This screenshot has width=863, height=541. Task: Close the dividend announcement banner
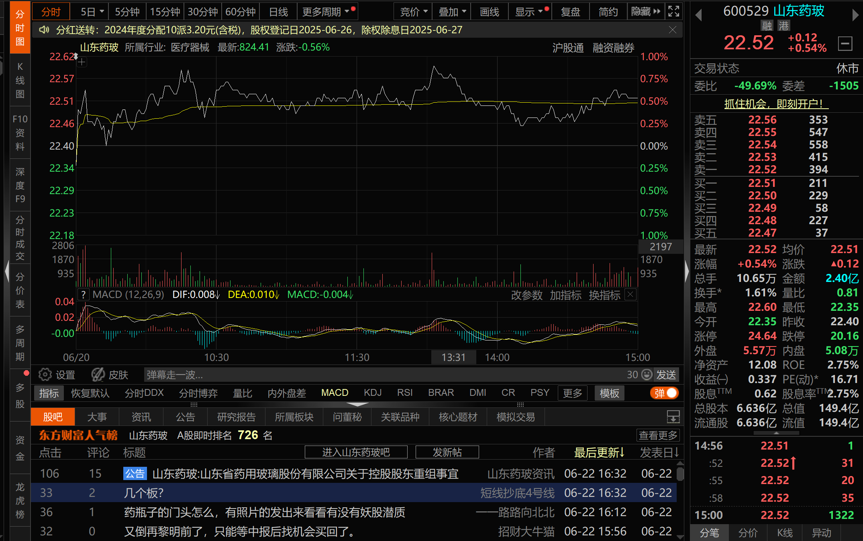[x=673, y=30]
